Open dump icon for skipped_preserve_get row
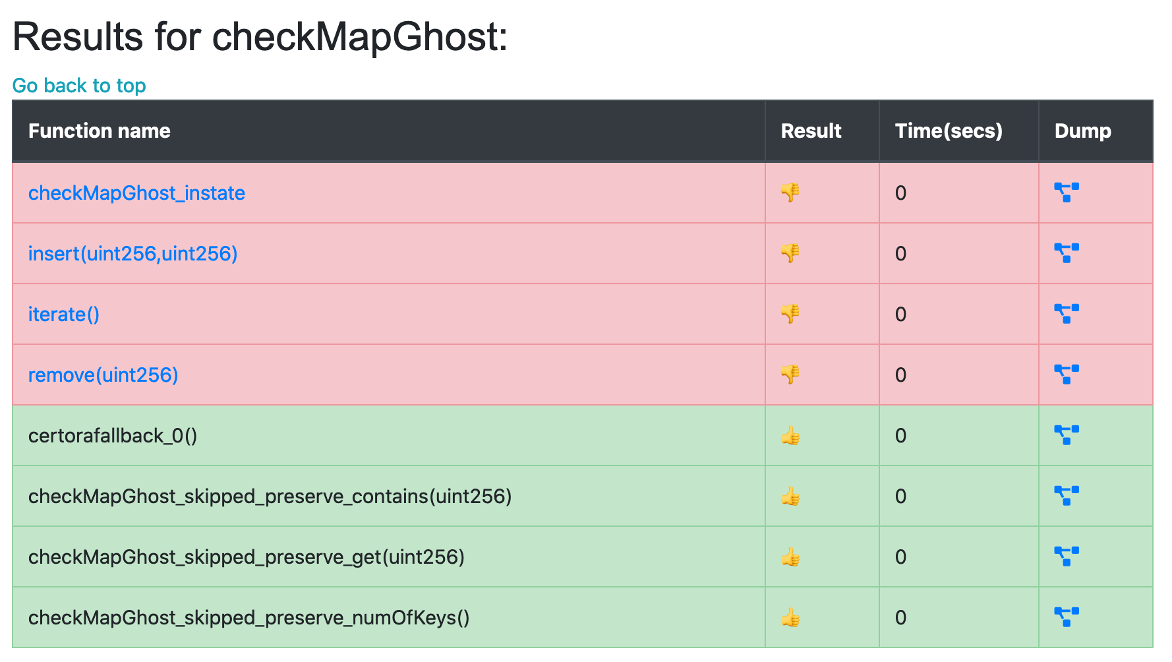The image size is (1172, 662). click(1066, 557)
